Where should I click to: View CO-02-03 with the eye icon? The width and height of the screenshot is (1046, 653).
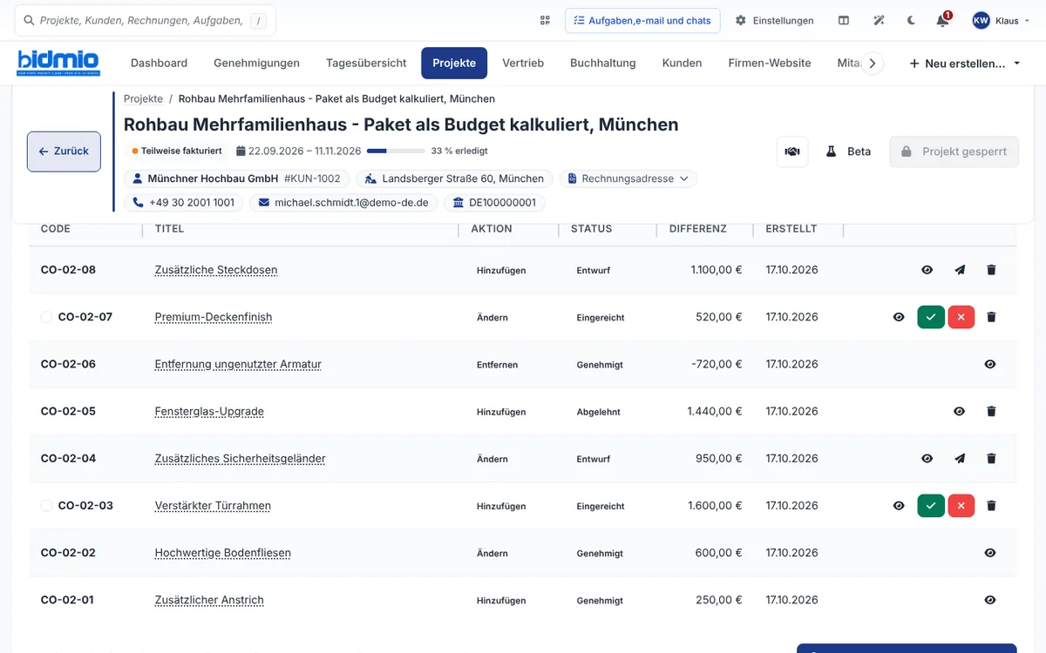(x=899, y=506)
